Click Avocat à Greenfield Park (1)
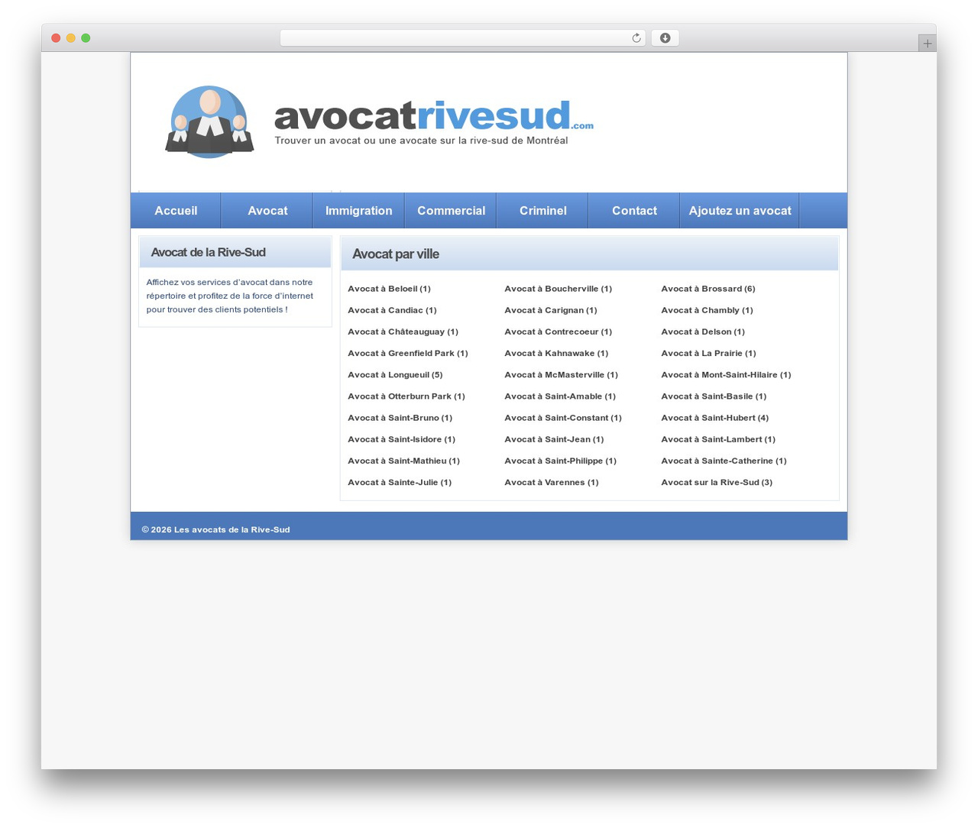Image resolution: width=978 pixels, height=828 pixels. [x=408, y=353]
